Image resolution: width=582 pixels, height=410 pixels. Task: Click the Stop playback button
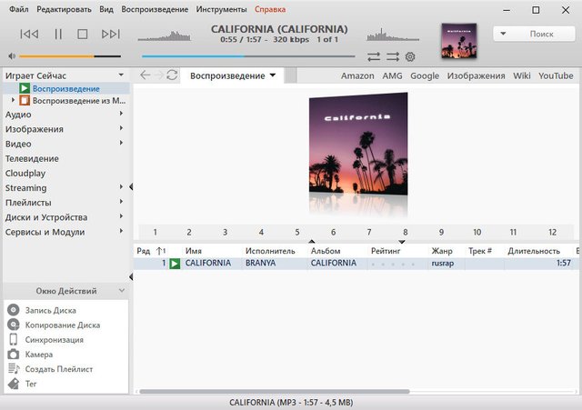click(x=83, y=34)
